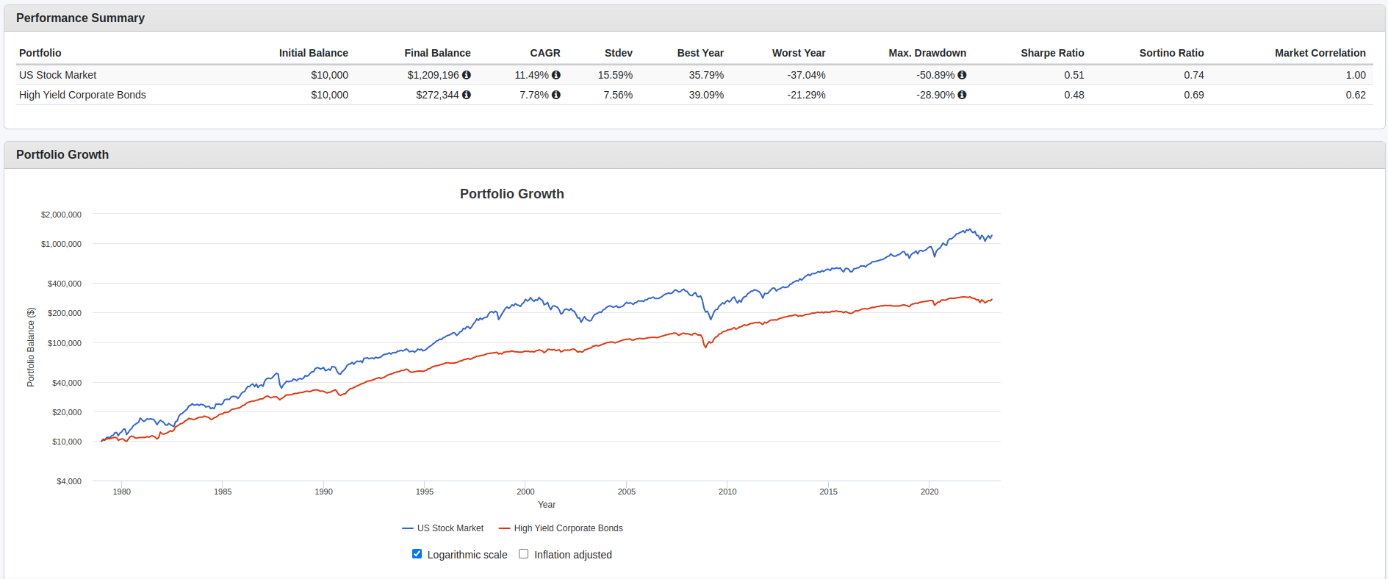Click the High Yield Corporate Bonds row label
The height and width of the screenshot is (579, 1388).
(82, 95)
